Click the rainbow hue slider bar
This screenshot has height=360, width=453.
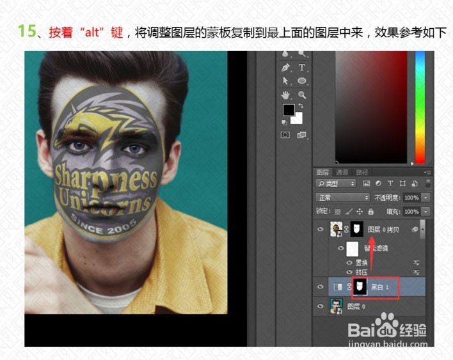[x=420, y=107]
